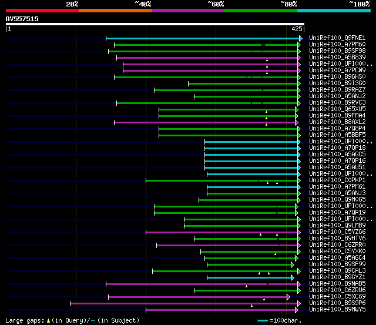The width and height of the screenshot is (376, 325).
Task: Select the UniRef100_Q9CAL3 label
Action: click(x=337, y=271)
